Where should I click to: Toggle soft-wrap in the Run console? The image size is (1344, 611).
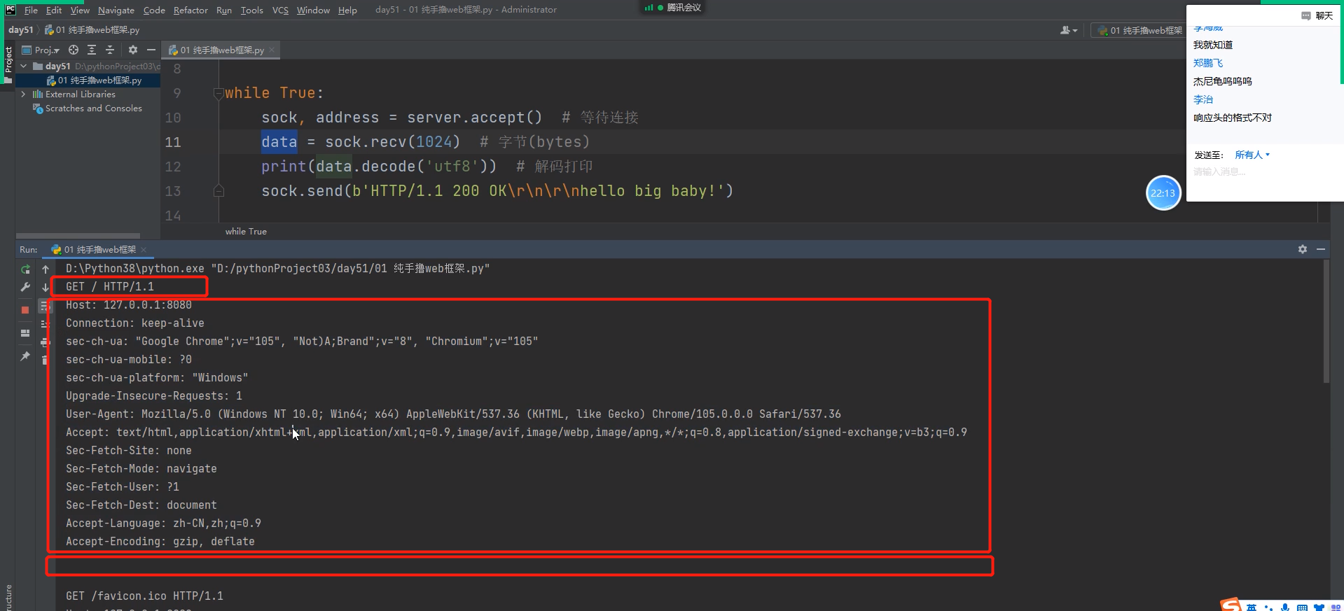click(x=45, y=306)
